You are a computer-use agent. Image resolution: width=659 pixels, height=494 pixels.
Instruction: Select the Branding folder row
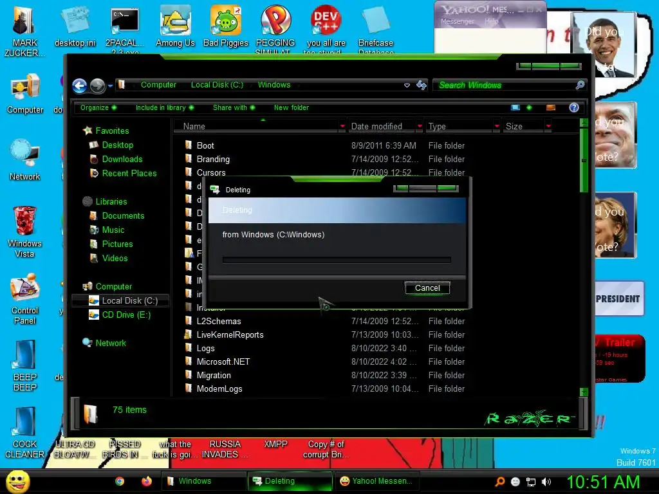point(324,160)
